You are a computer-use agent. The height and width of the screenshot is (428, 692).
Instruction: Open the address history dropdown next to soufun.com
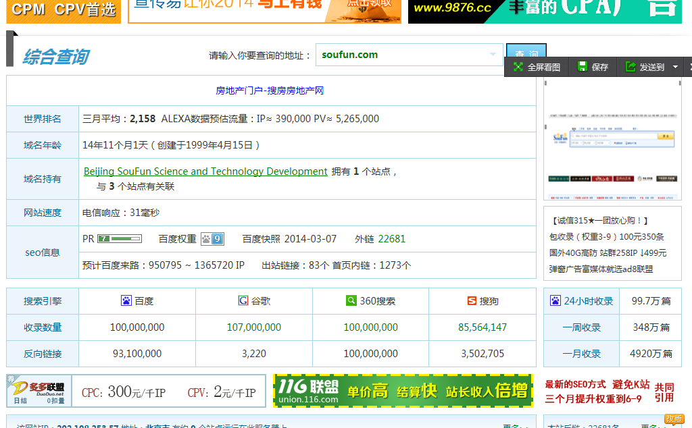pyautogui.click(x=493, y=54)
